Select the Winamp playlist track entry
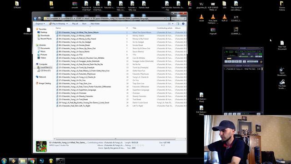Viewport: 291px width, 164px height. point(242,69)
